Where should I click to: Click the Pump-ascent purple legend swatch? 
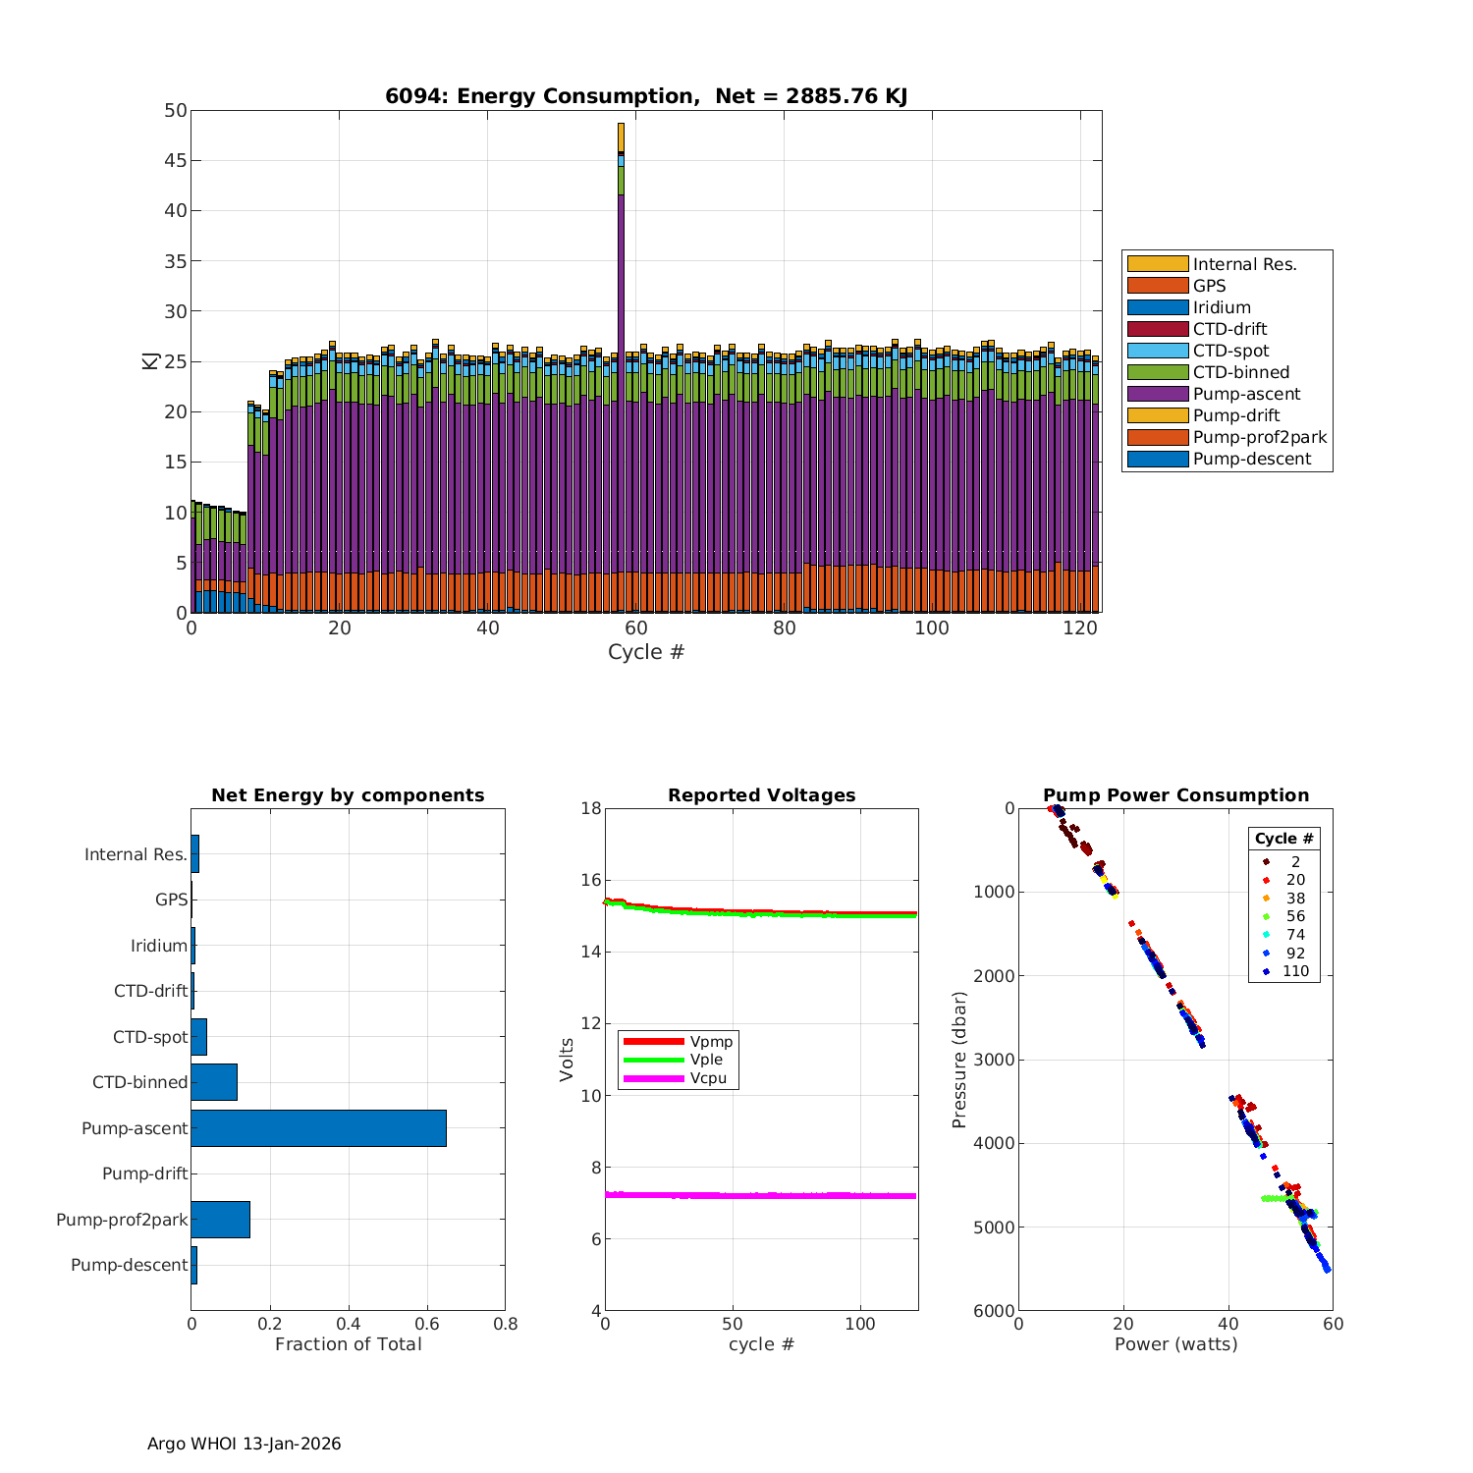(x=1157, y=394)
